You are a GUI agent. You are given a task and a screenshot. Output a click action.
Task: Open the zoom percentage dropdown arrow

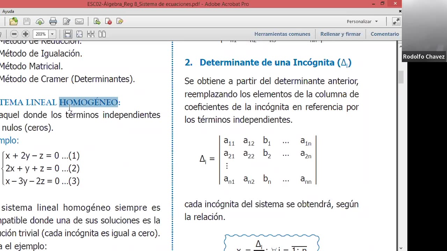(x=52, y=34)
